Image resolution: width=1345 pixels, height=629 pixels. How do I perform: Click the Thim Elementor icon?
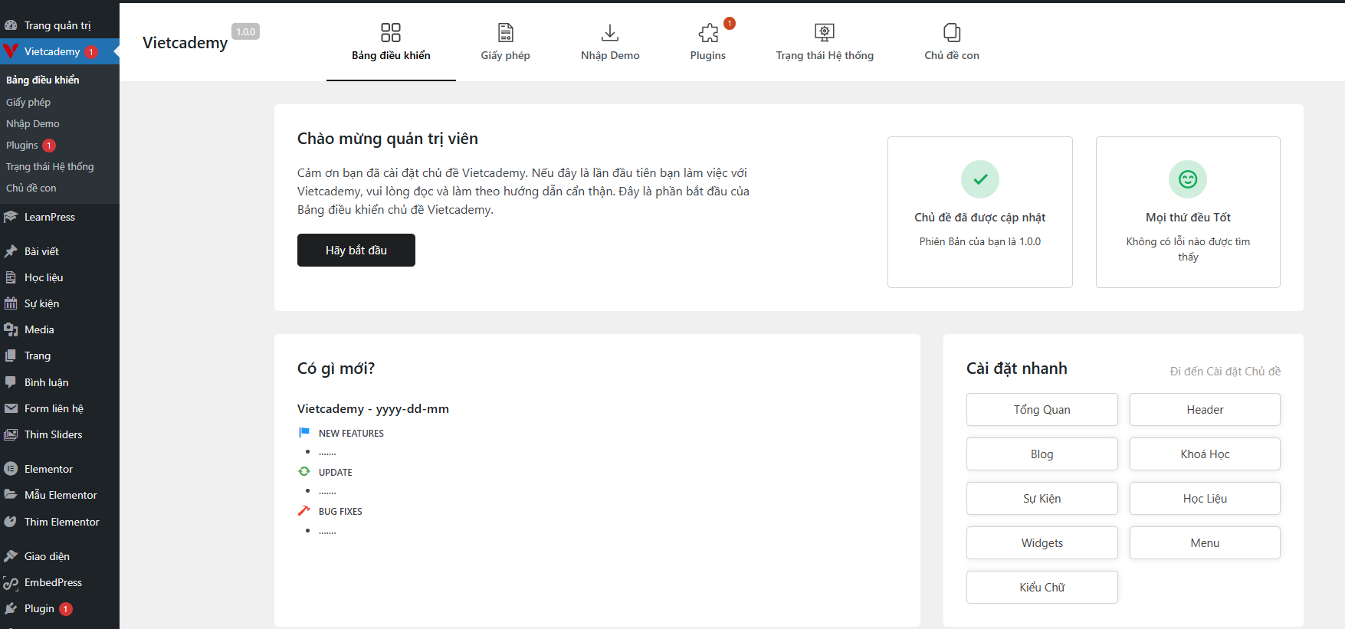pos(11,522)
